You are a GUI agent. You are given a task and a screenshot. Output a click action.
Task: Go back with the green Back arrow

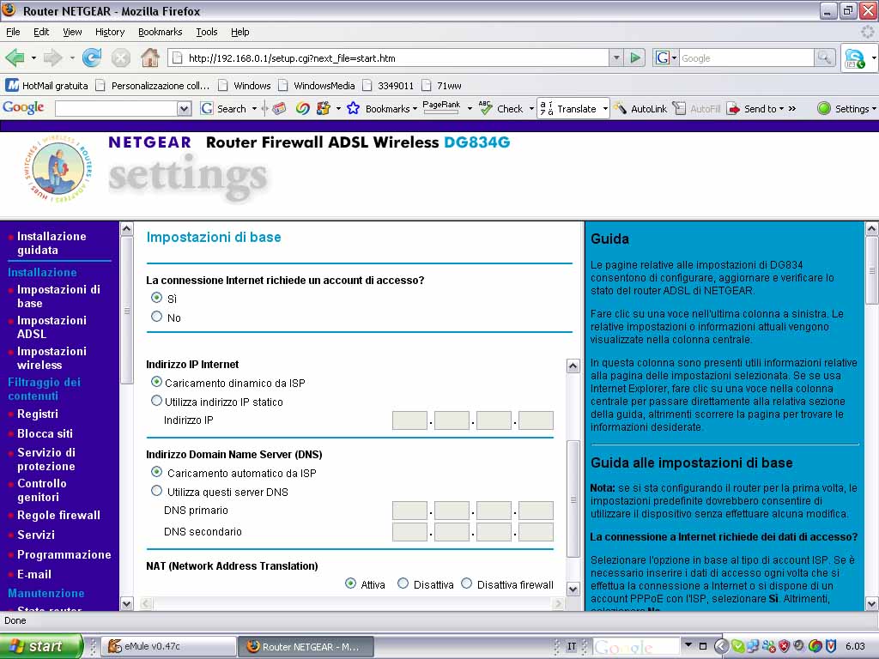pyautogui.click(x=15, y=57)
